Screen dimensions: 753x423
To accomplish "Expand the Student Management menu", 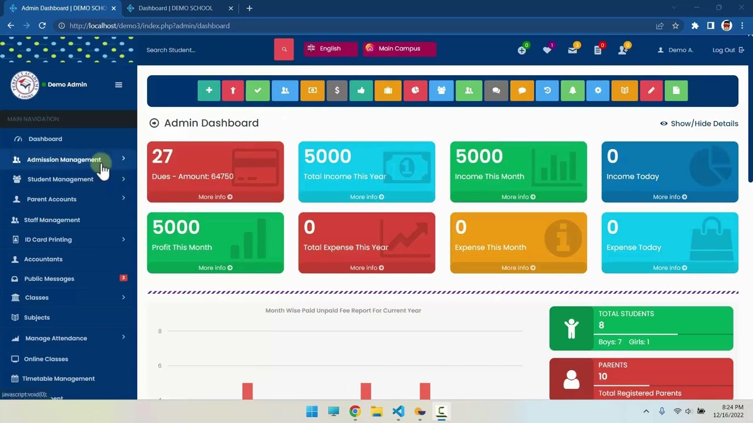I will [69, 179].
